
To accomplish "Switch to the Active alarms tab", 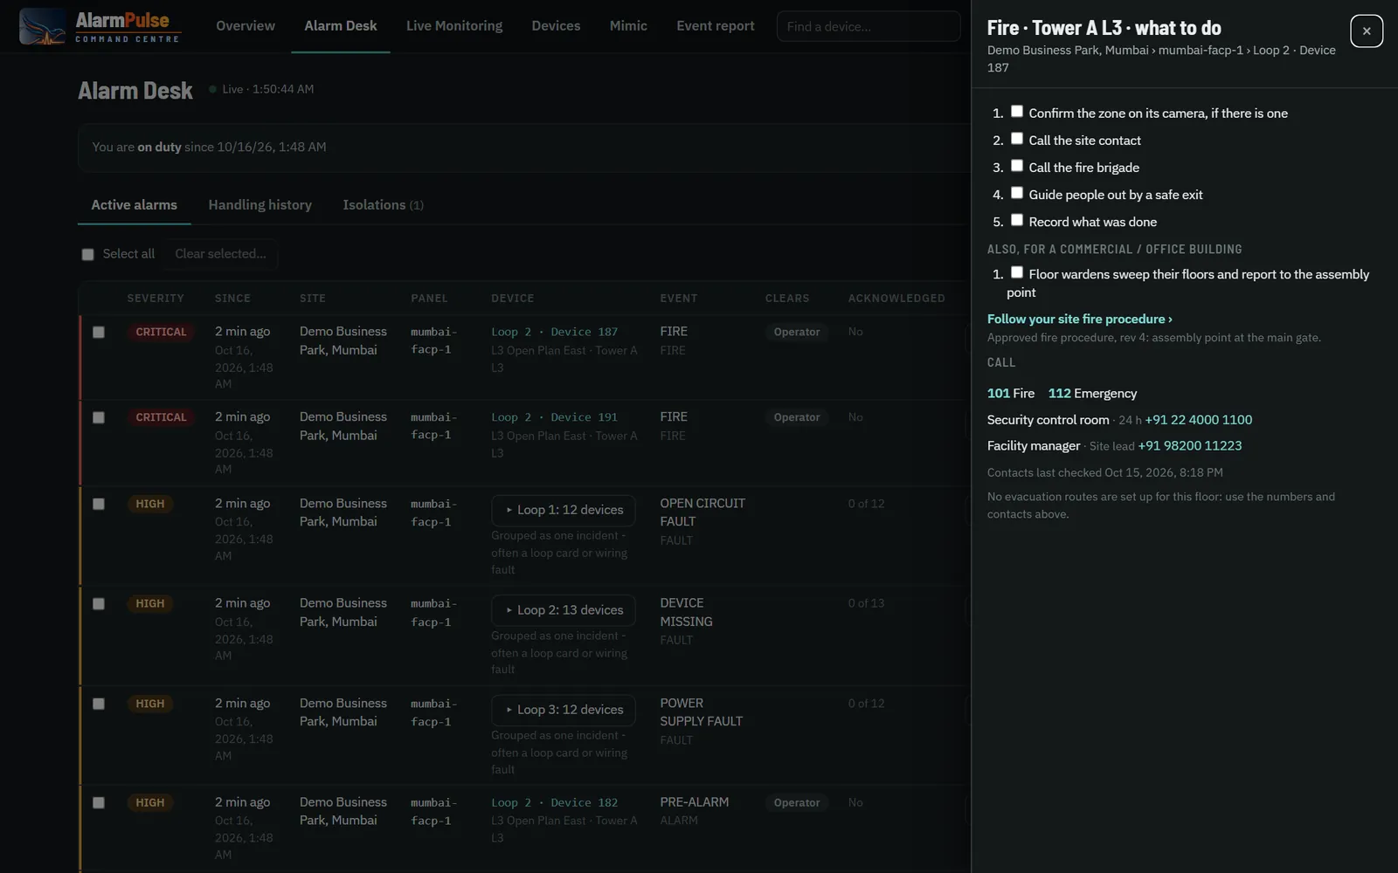I will pos(135,204).
